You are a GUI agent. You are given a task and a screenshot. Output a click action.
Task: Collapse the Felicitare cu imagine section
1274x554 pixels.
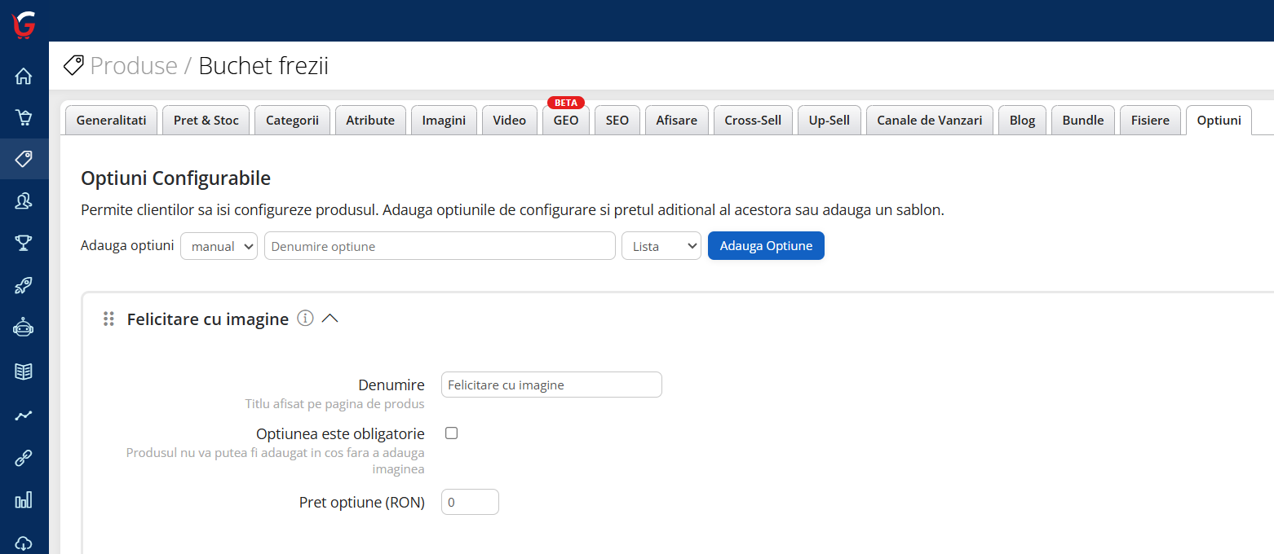[x=330, y=319]
